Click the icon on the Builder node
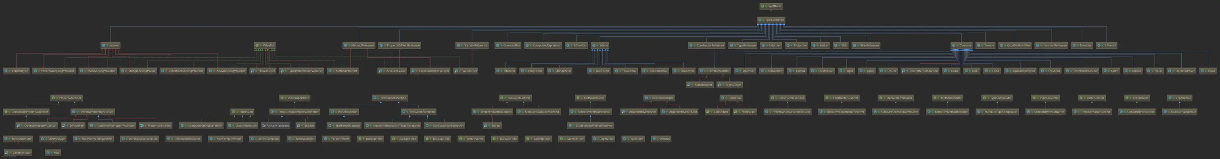The image size is (1220, 159). click(x=486, y=126)
